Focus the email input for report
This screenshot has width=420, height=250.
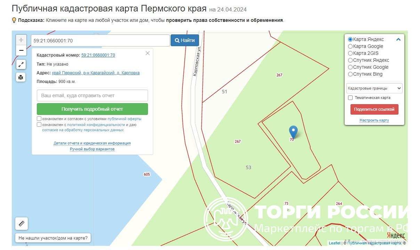click(x=92, y=95)
